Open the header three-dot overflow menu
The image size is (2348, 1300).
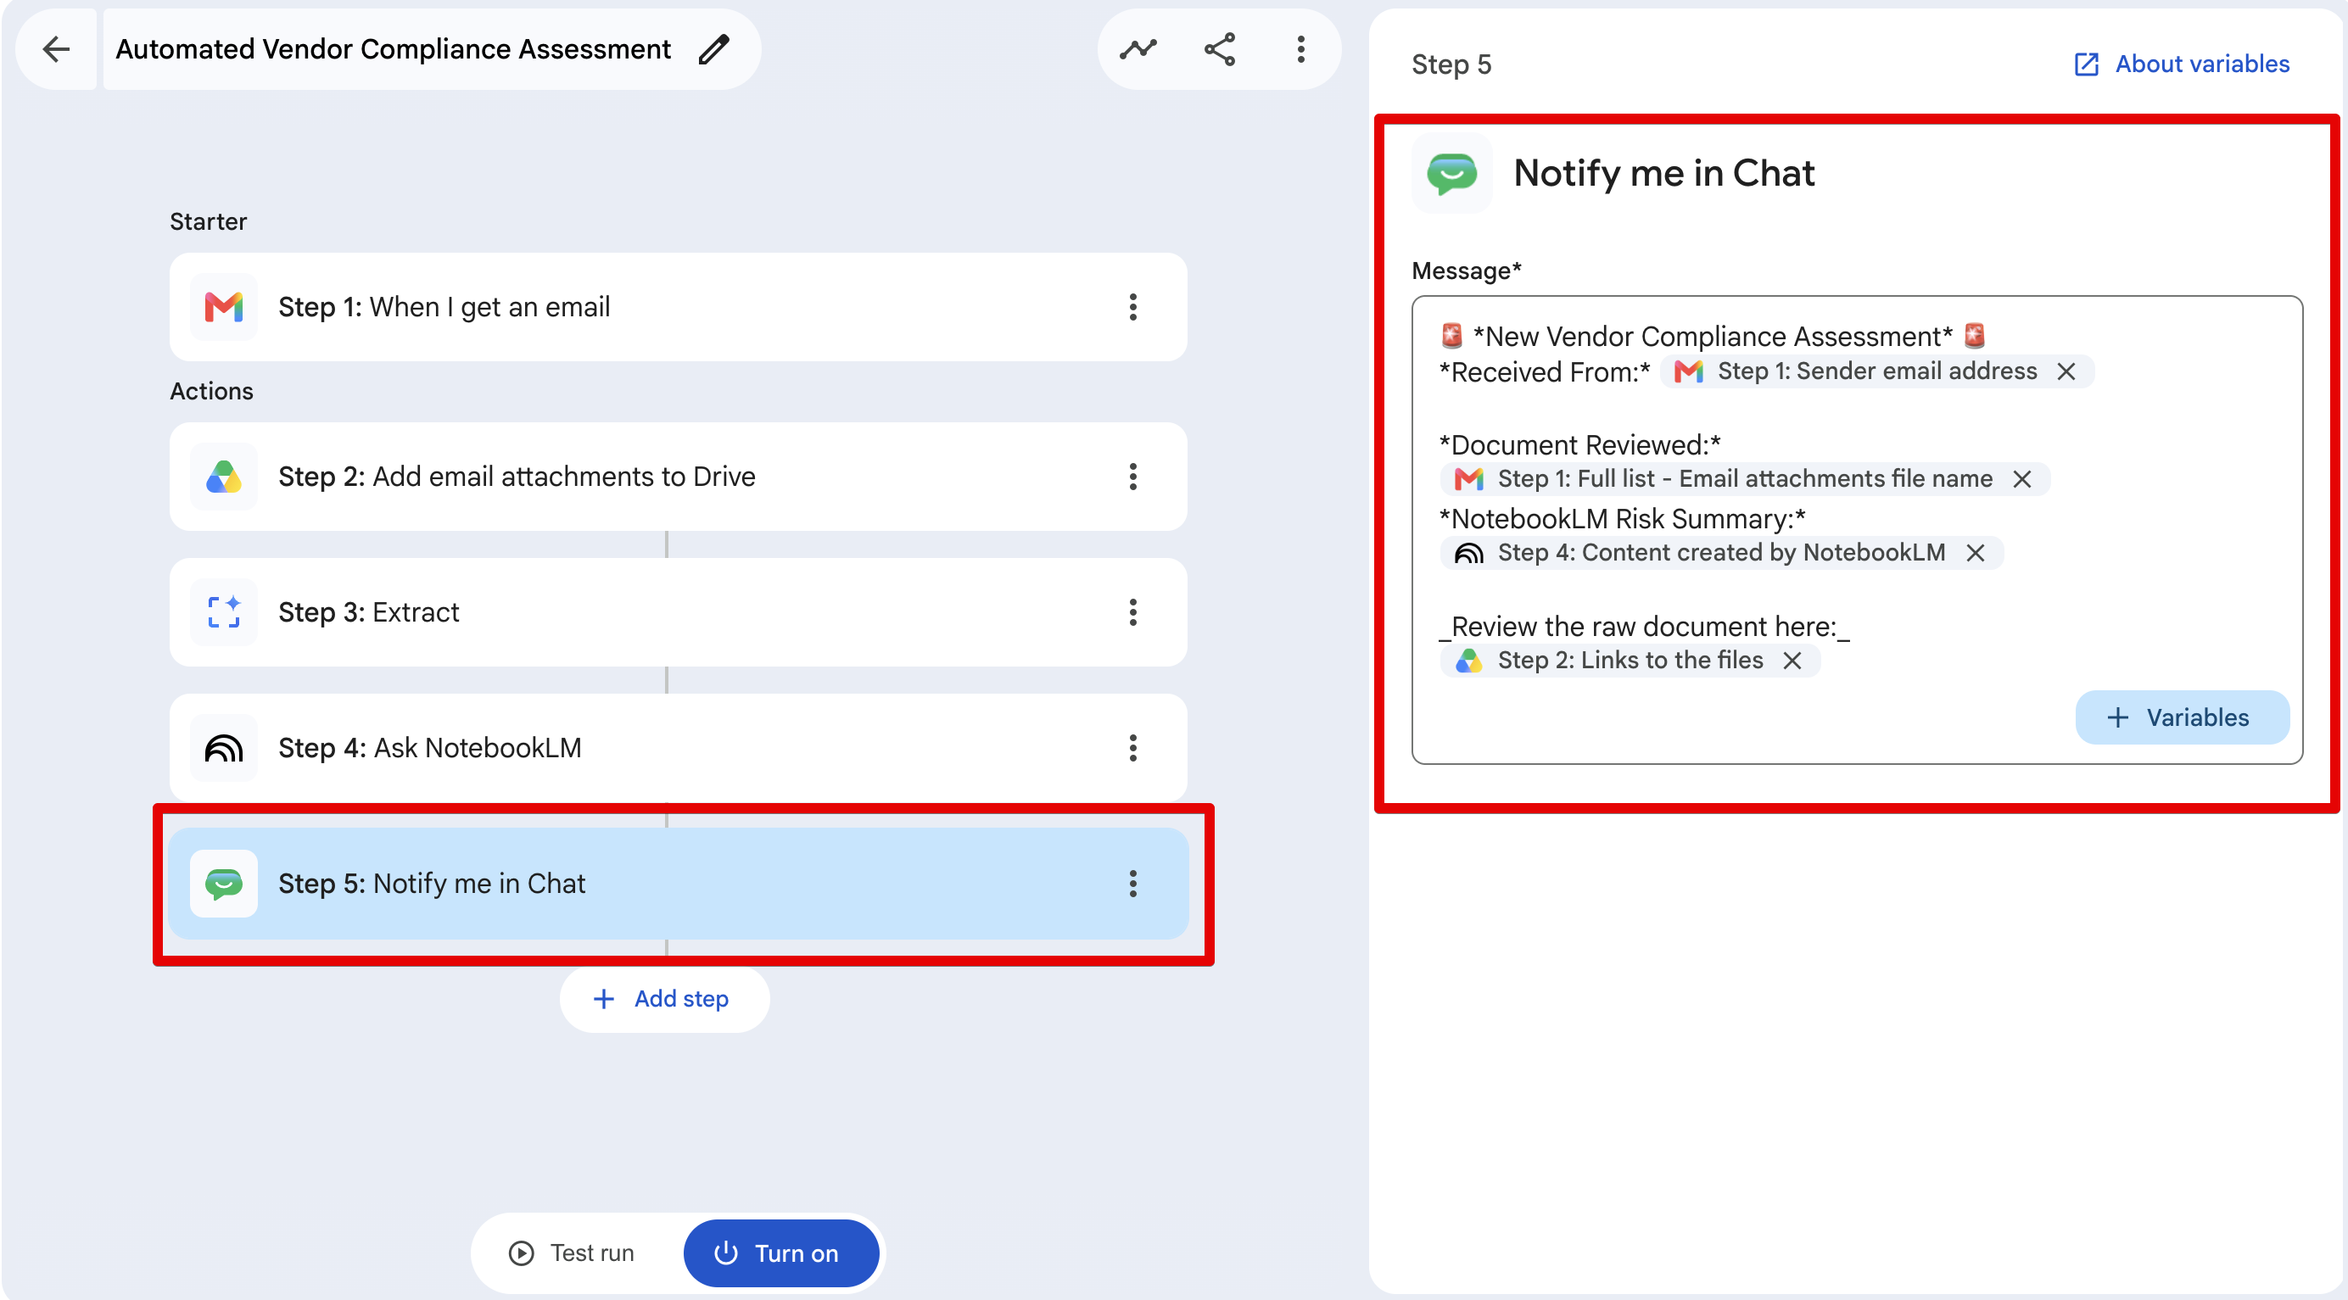1300,49
